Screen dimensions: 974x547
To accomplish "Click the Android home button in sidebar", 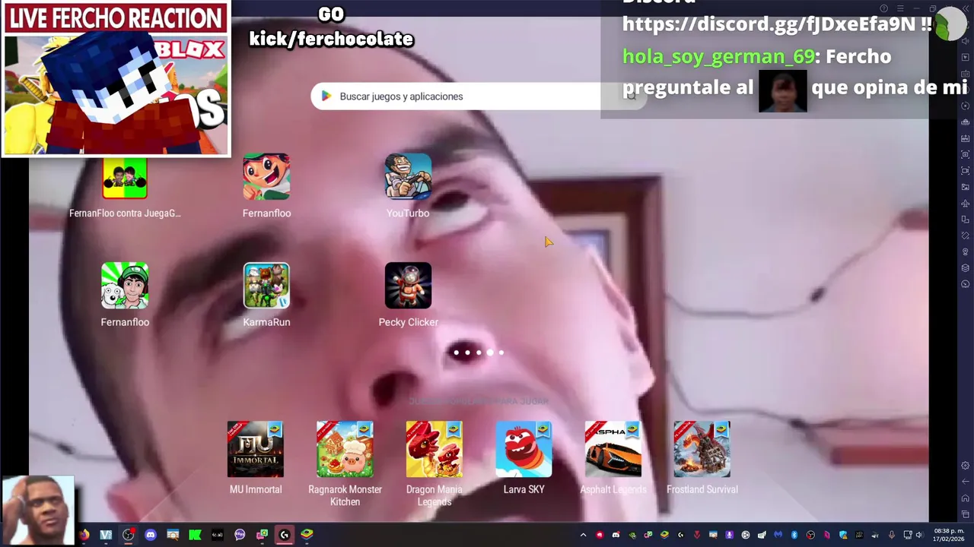I will click(965, 498).
